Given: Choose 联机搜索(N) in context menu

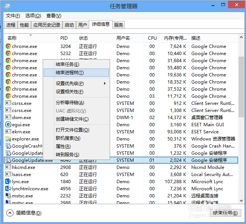Looking at the screenshot, I should [76, 138].
